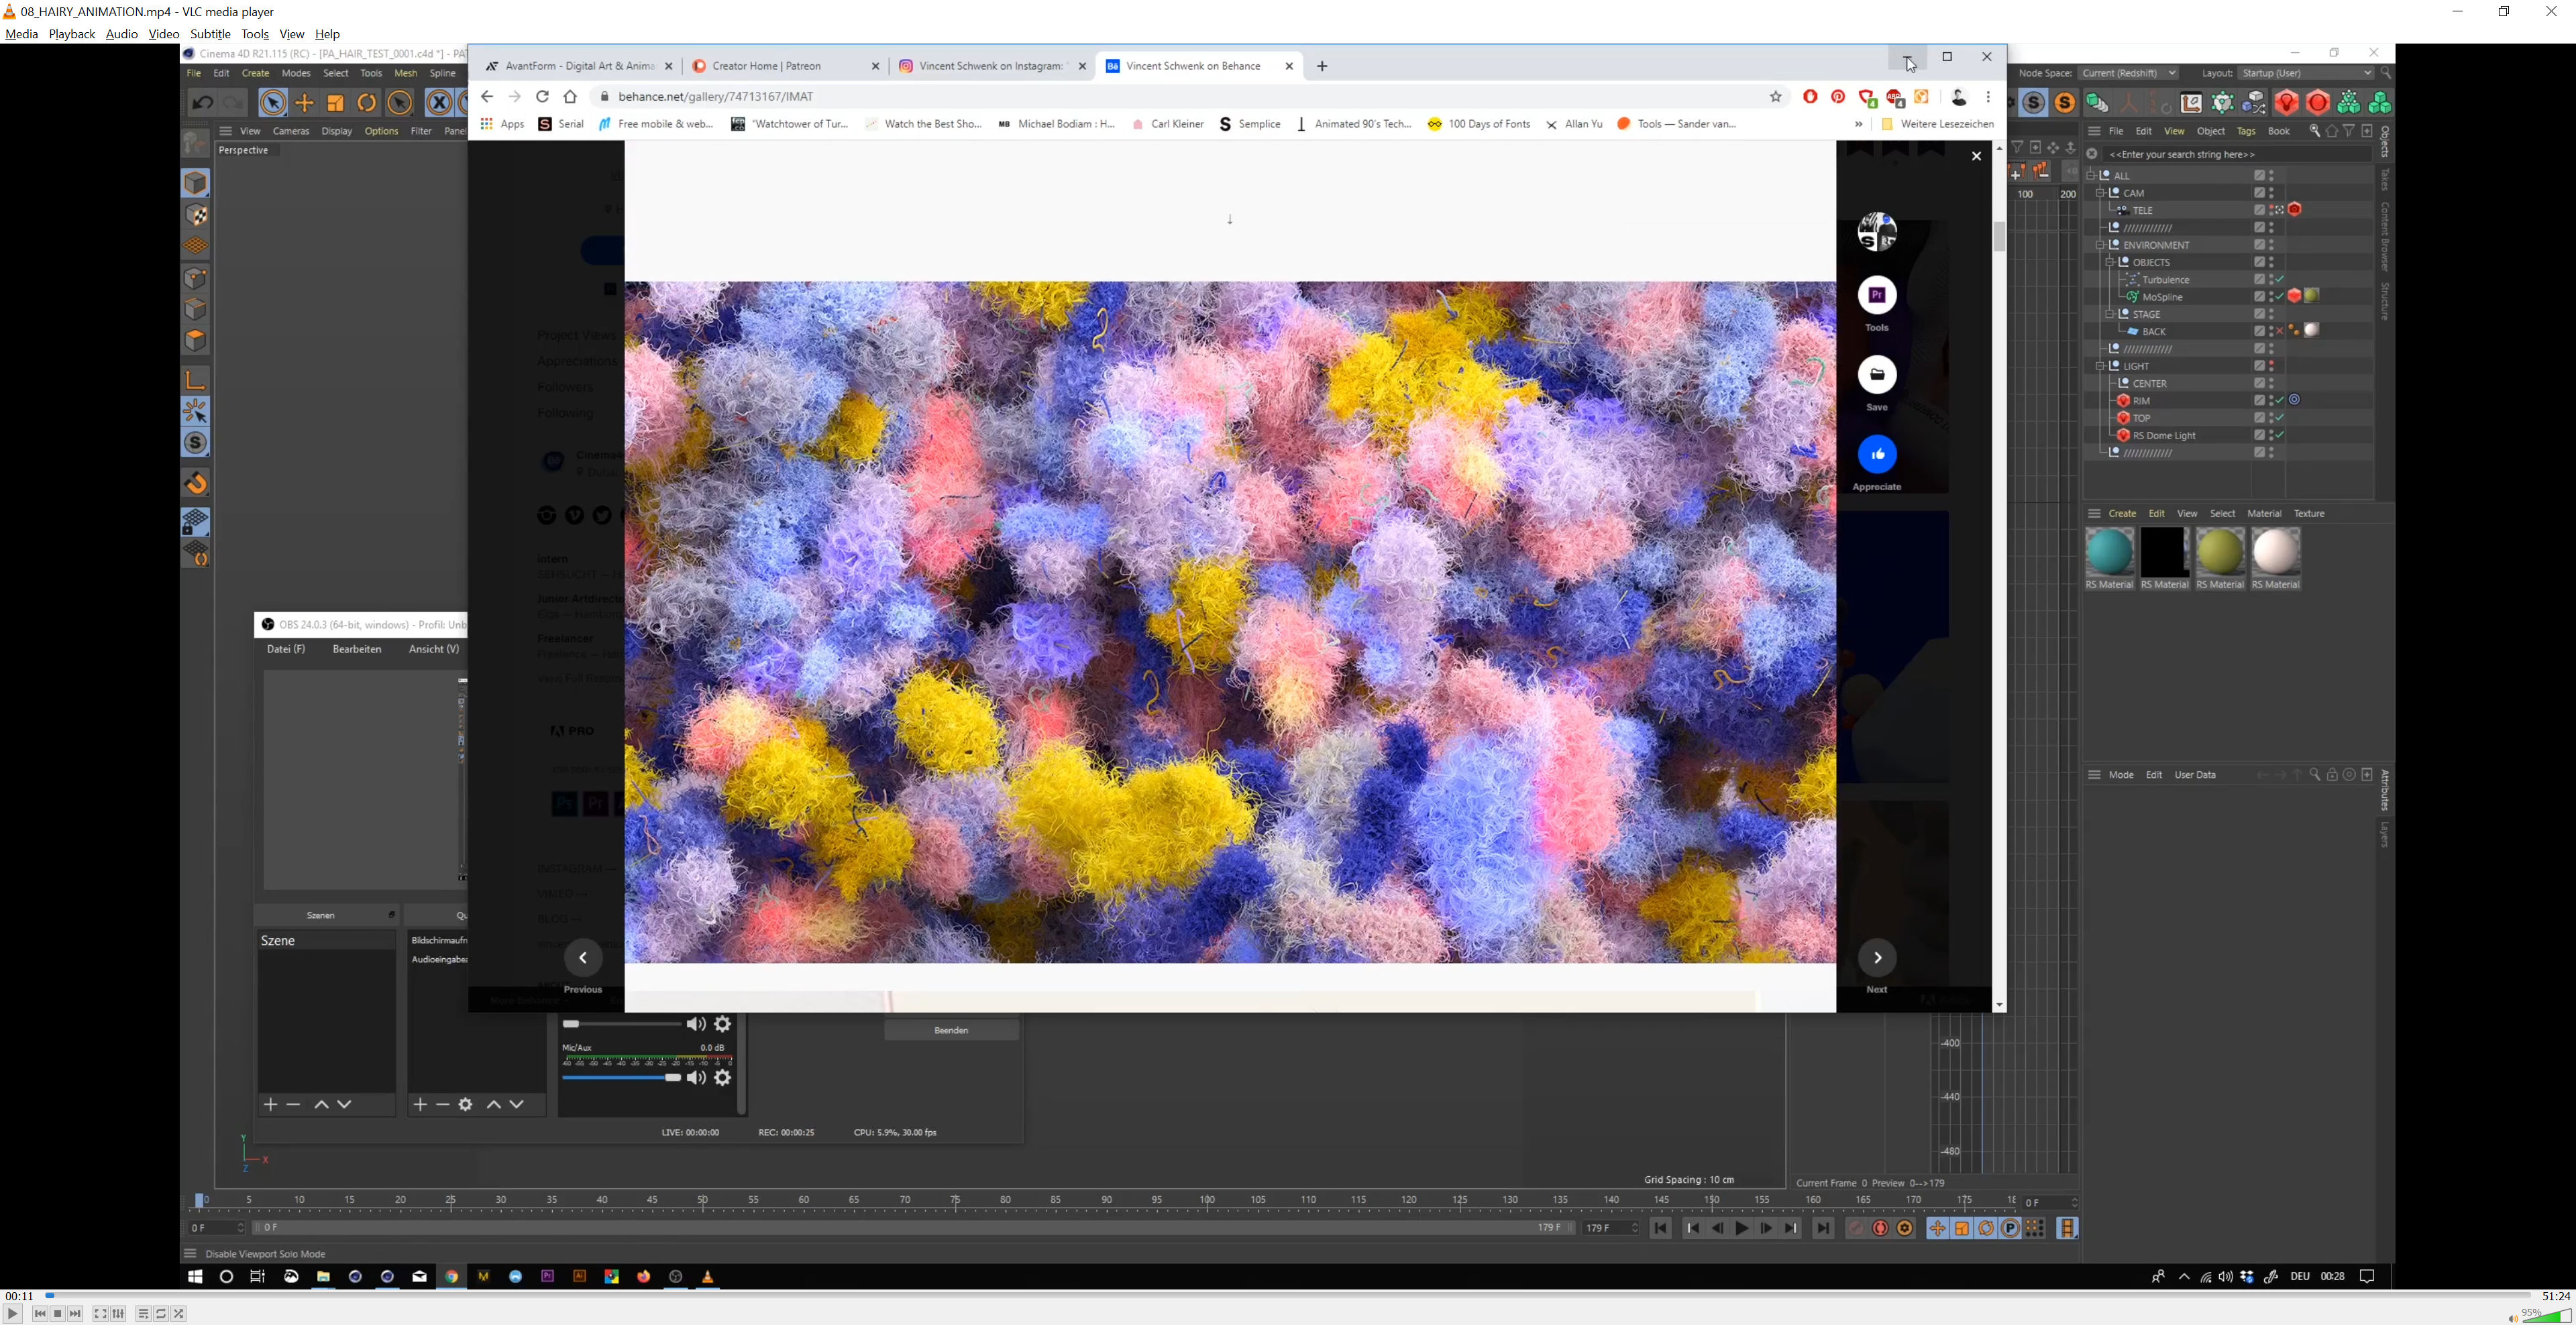Click the Behance Save folder icon

1877,375
